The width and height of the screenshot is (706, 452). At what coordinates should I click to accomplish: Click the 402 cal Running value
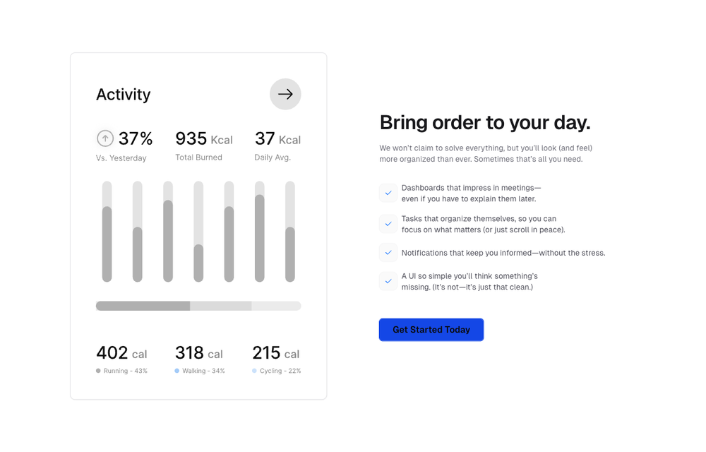(x=121, y=353)
